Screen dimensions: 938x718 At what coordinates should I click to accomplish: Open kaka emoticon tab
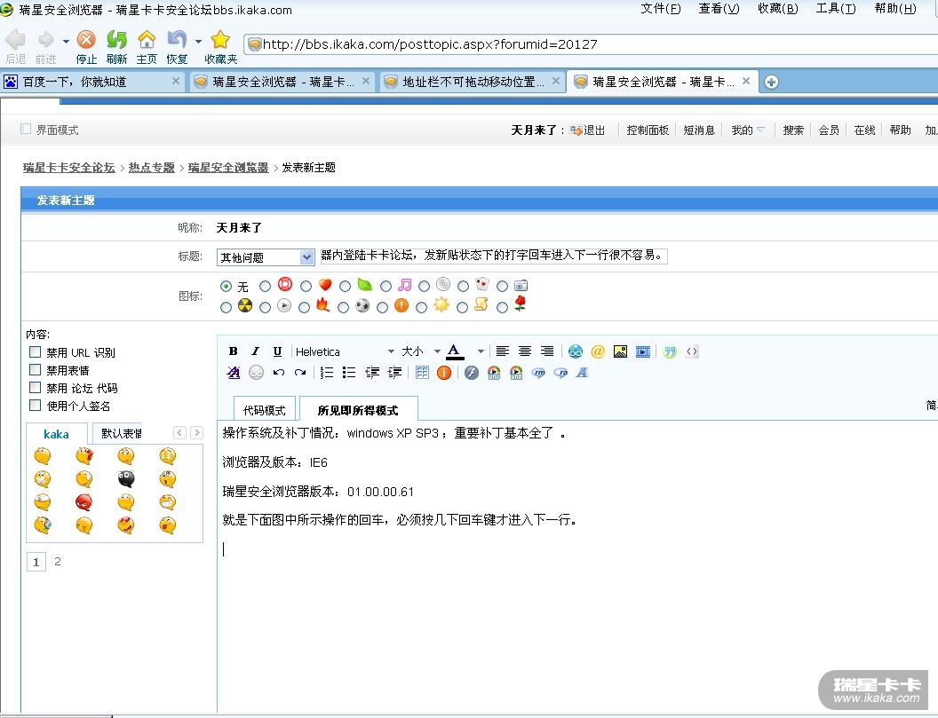tap(56, 434)
